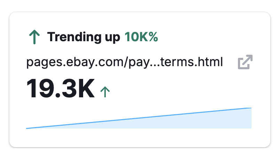279x160 pixels.
Task: Click the word 'Trending' in the header
Action: pyautogui.click(x=71, y=37)
